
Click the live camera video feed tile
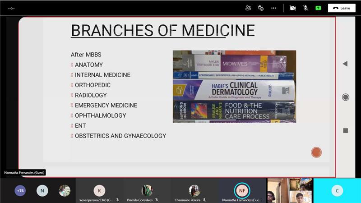pos(289,190)
